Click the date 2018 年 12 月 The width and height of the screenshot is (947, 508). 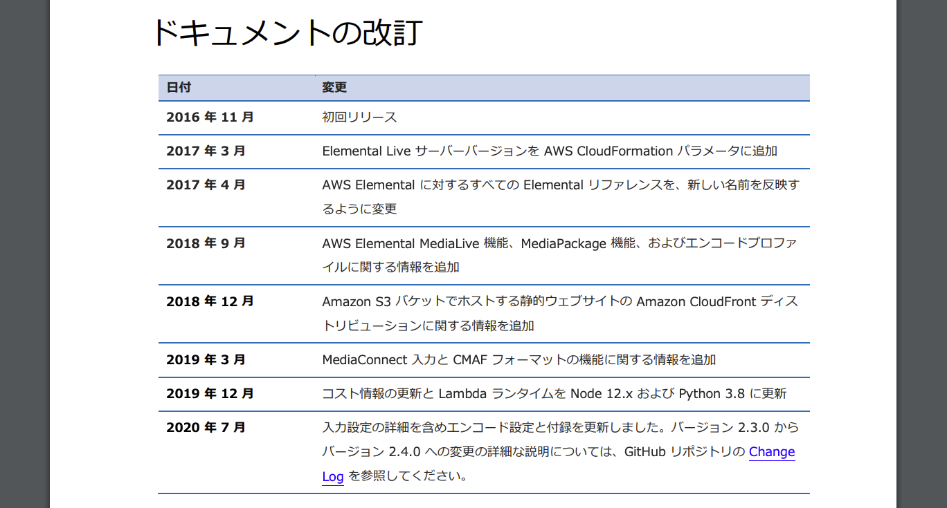pyautogui.click(x=210, y=301)
